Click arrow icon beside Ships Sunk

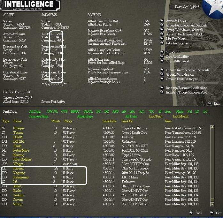(x=162, y=52)
